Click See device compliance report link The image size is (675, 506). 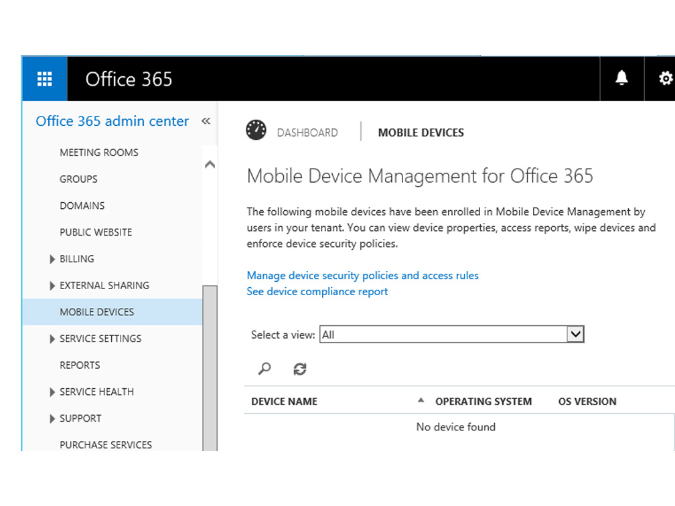point(317,292)
